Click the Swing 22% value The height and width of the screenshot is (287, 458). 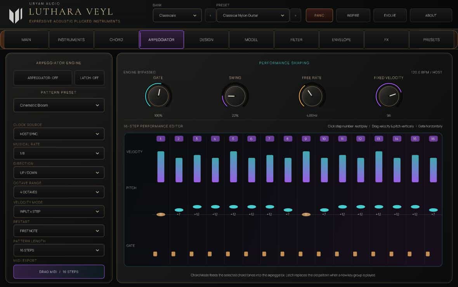235,116
